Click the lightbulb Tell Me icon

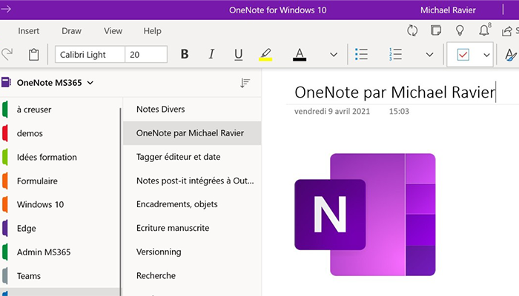click(460, 31)
